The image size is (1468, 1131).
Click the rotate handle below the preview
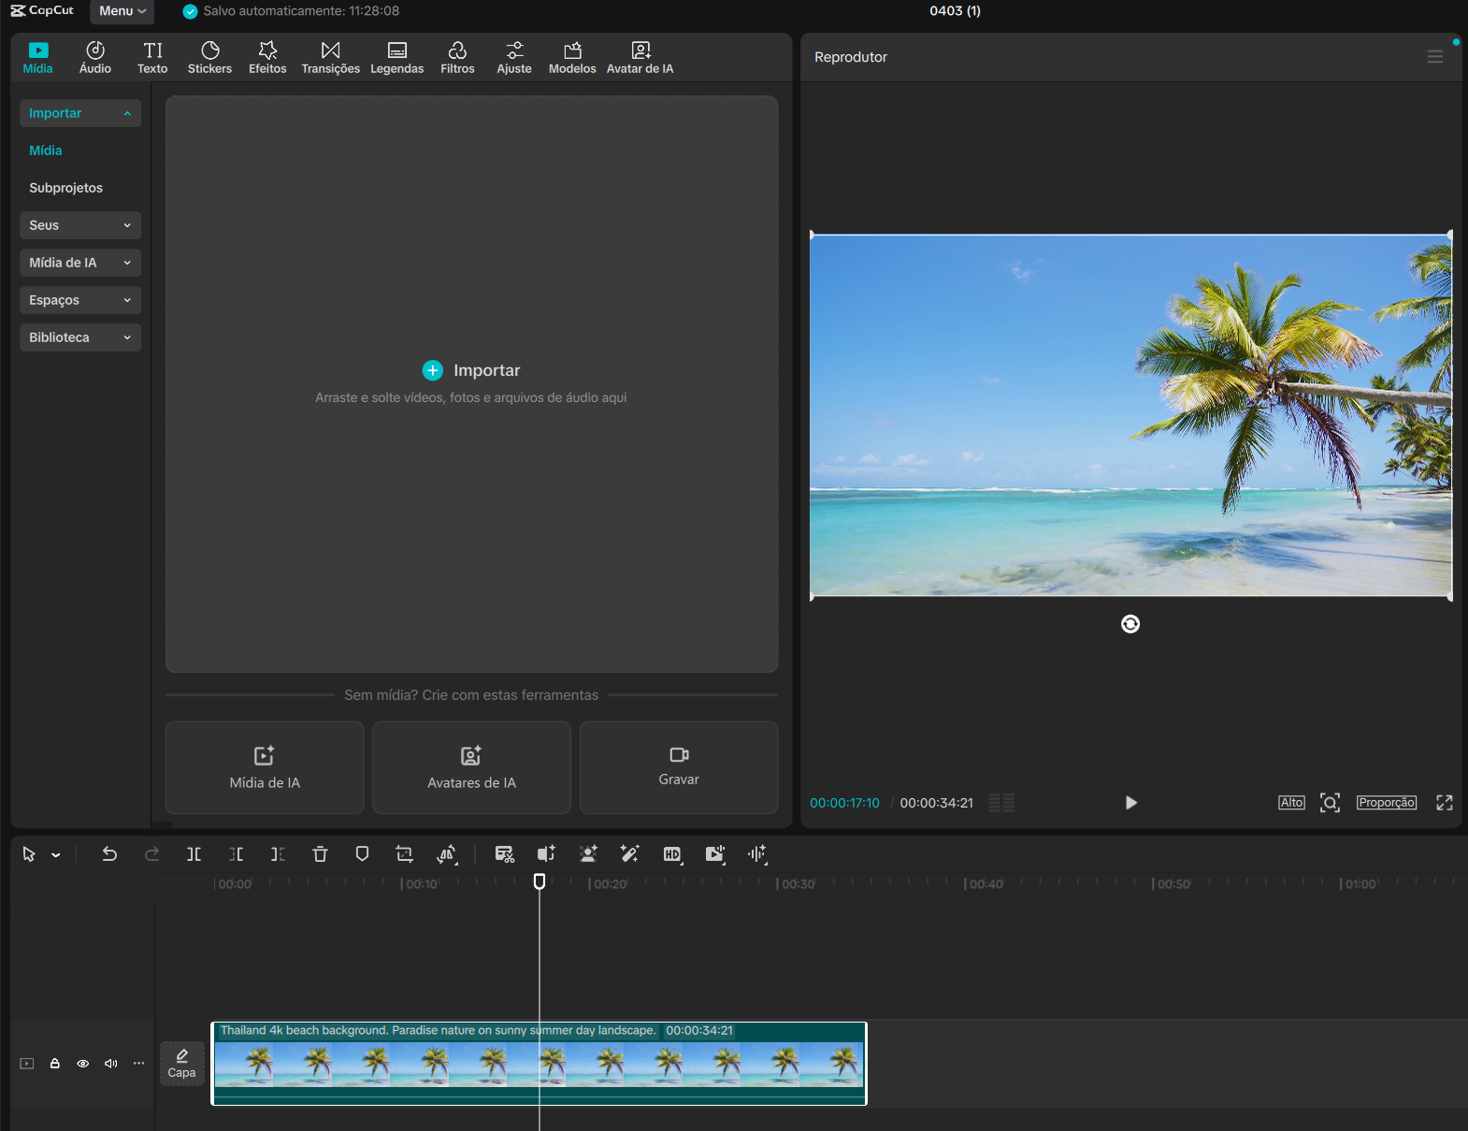coord(1130,624)
